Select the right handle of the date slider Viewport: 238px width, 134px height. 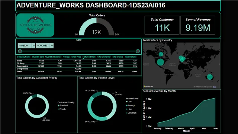pos(138,51)
